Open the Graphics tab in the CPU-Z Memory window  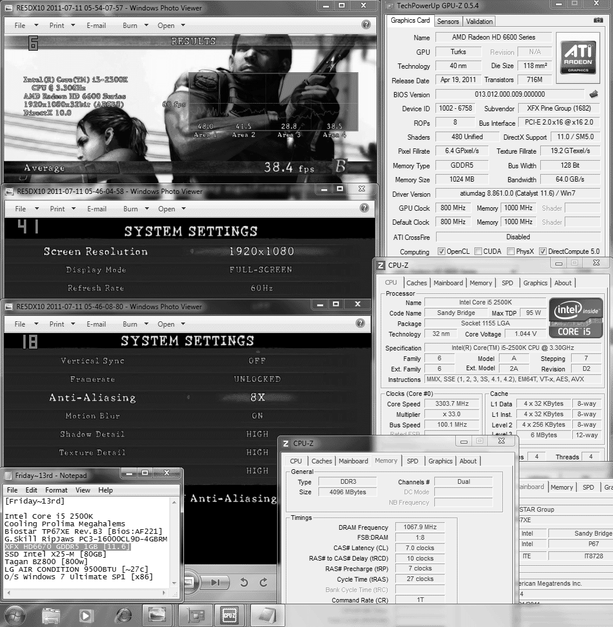440,461
